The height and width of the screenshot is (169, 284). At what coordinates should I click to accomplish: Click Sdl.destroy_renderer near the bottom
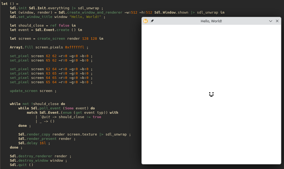31,156
